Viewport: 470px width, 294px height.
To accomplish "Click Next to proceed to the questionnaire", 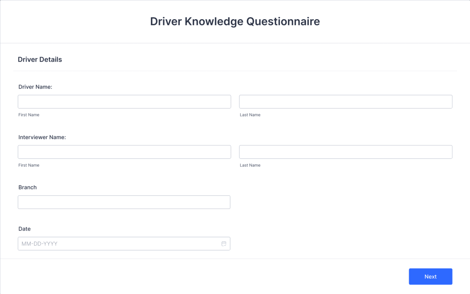I will [x=430, y=276].
